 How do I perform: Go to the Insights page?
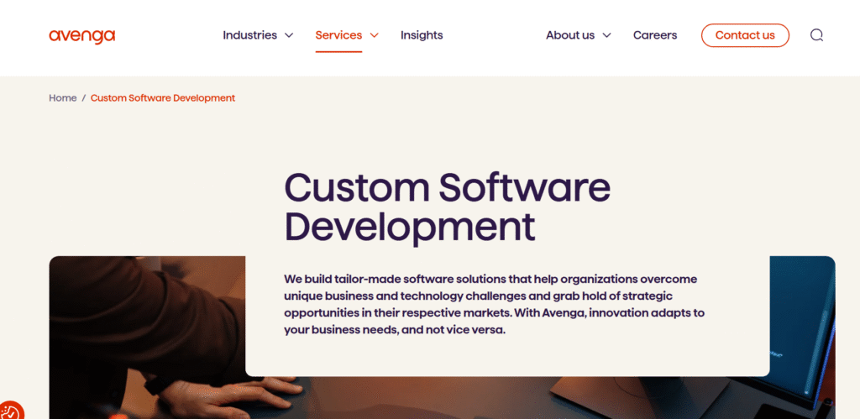(422, 35)
